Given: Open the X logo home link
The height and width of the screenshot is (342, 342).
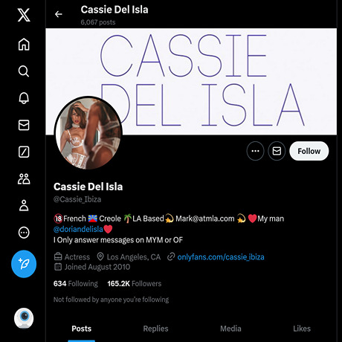Looking at the screenshot, I should tap(24, 15).
